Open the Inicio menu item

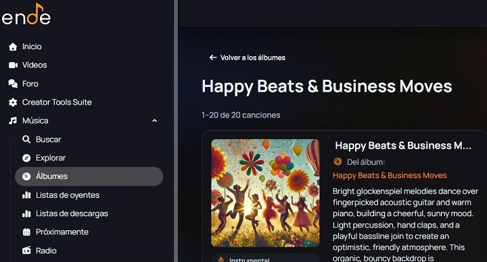(32, 47)
